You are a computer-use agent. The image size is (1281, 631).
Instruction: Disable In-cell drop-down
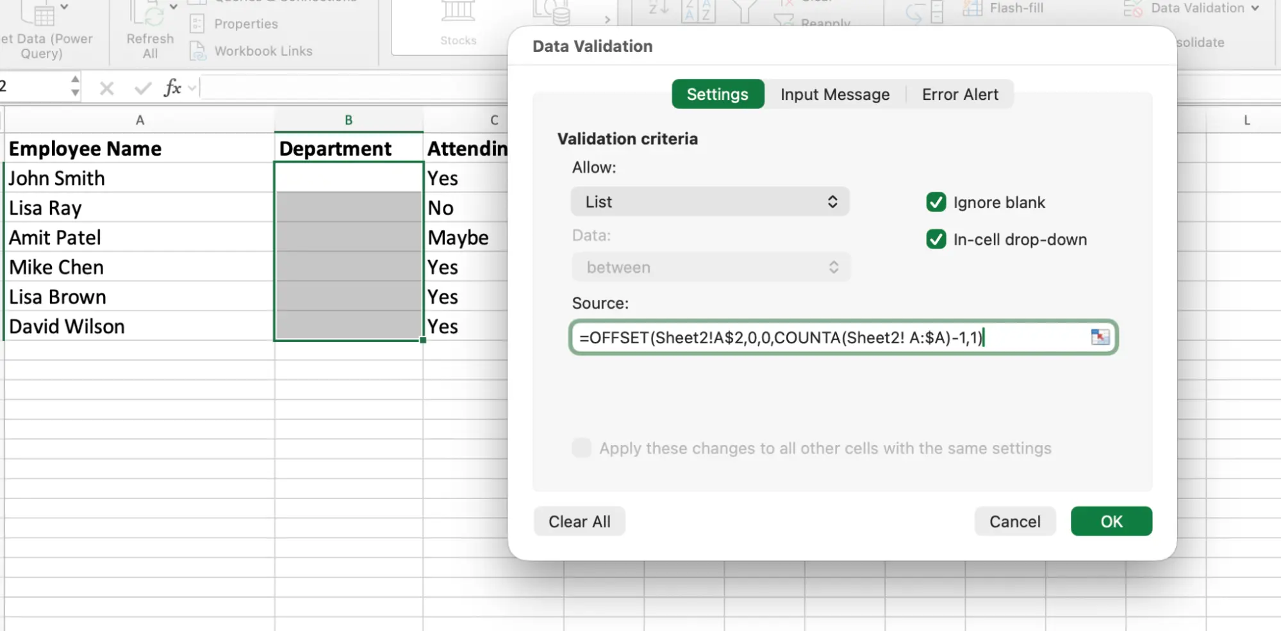click(936, 240)
